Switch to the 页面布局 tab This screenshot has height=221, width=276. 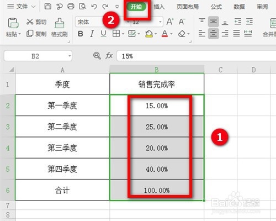[188, 7]
